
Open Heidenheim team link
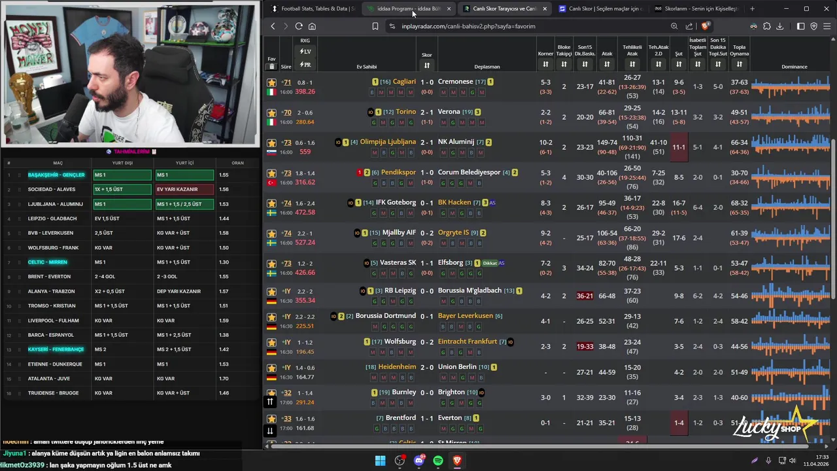397,367
